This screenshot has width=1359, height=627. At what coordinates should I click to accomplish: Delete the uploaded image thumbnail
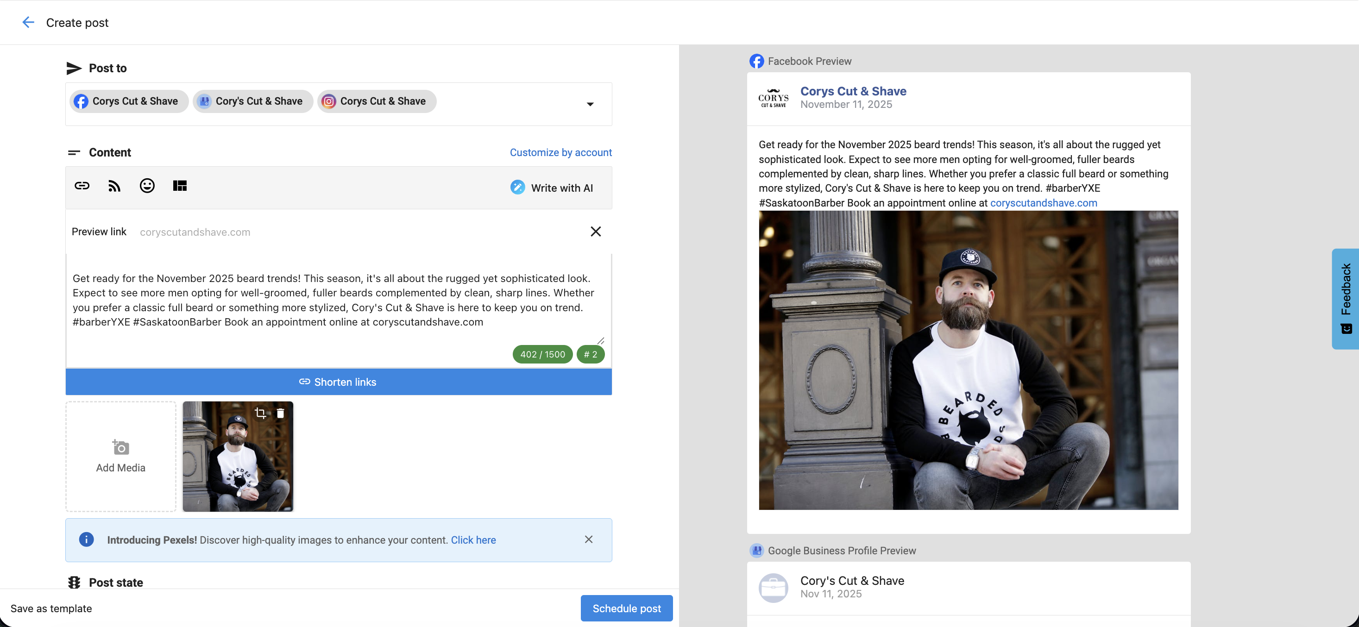280,413
